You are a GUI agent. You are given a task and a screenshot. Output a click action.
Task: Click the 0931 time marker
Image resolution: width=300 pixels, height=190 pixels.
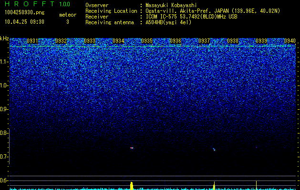(32, 41)
